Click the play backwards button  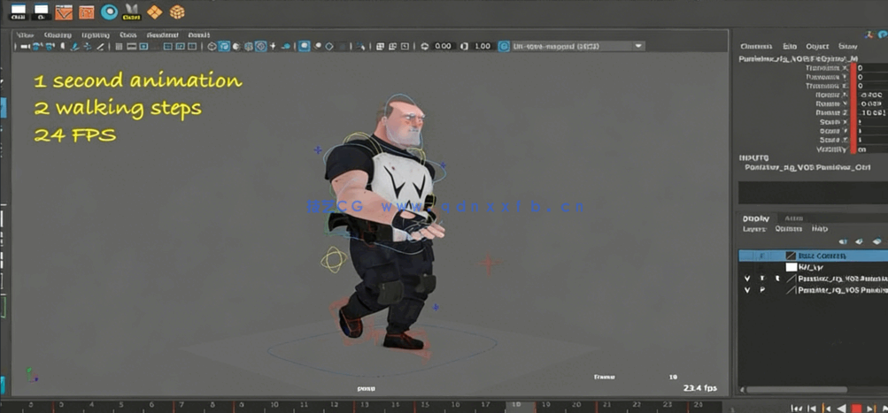(x=841, y=408)
